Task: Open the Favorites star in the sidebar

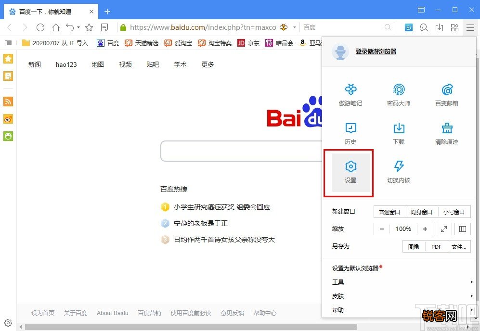Action: 8,58
